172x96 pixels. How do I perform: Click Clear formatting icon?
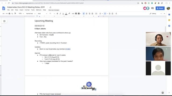click(116, 14)
